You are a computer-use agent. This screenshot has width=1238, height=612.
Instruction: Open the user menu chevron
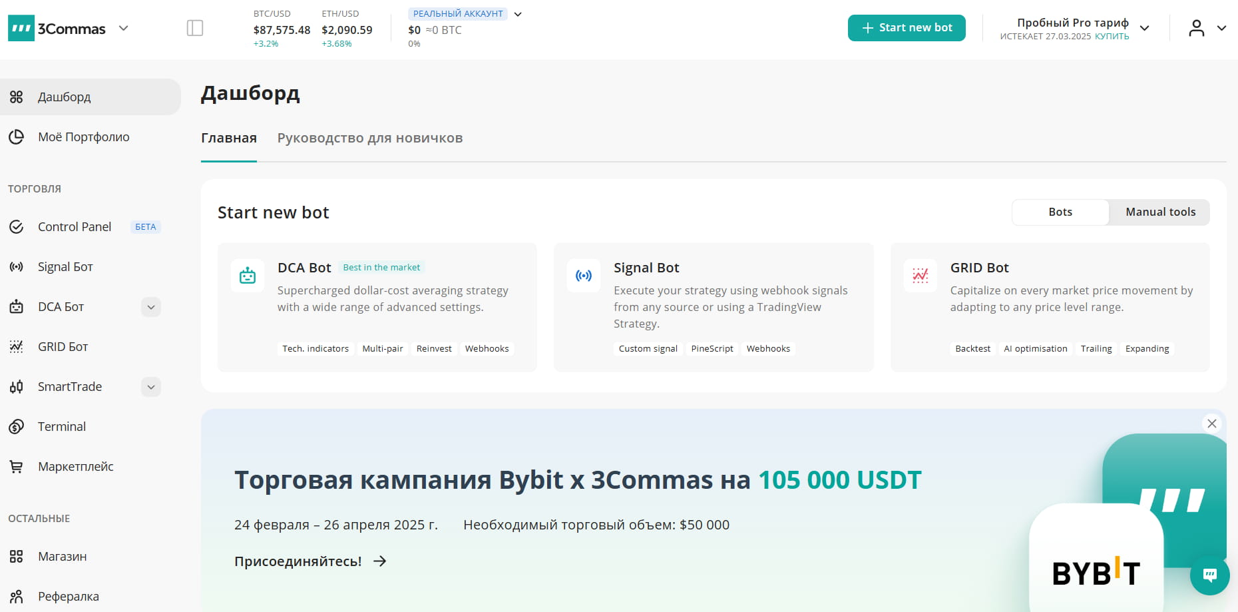coord(1221,28)
